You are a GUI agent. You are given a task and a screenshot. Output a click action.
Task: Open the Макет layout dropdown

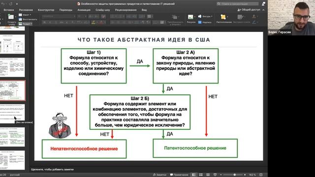25,15
